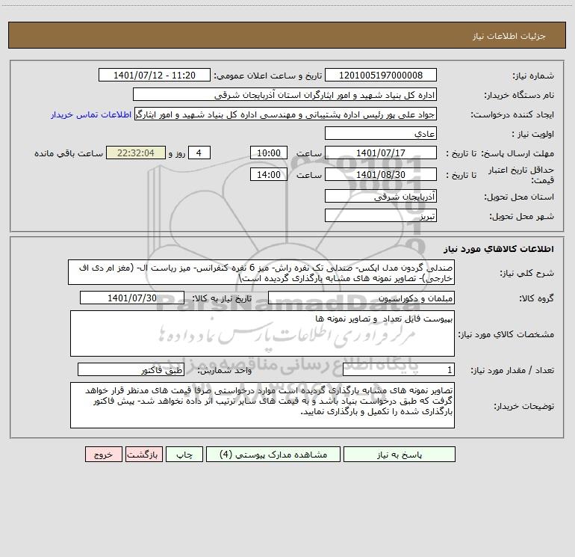
Task: Click the خروج exit button
Action: coord(103,454)
